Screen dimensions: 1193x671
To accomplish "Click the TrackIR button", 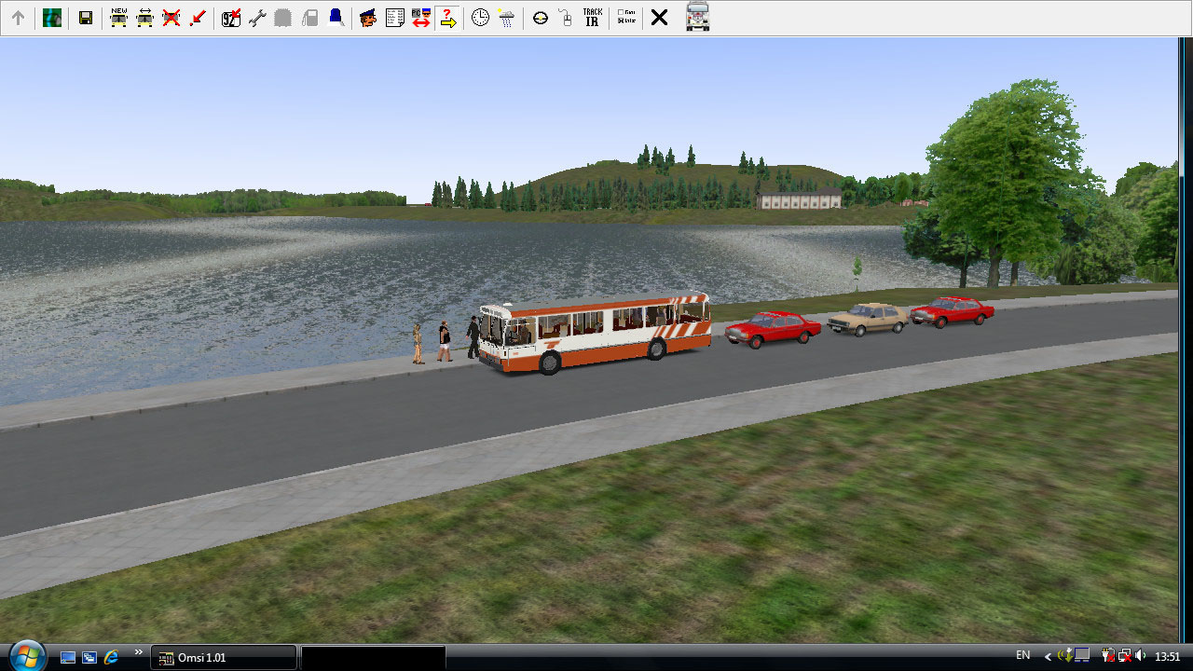I will point(592,18).
